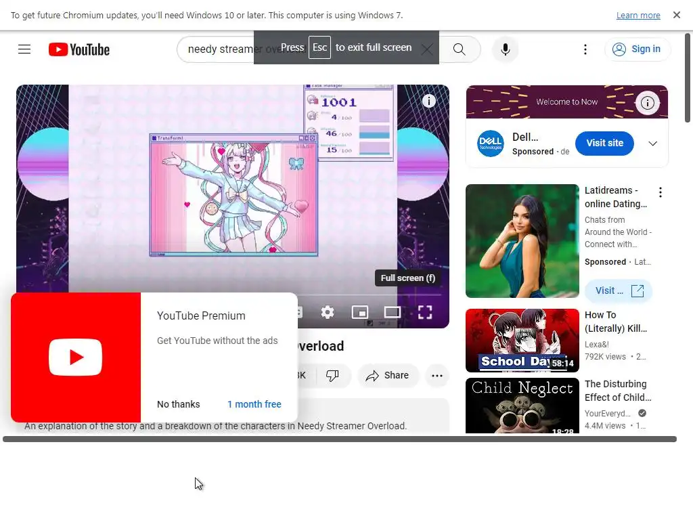Open the Latidreams online Dating title
Image resolution: width=693 pixels, height=520 pixels.
(615, 197)
